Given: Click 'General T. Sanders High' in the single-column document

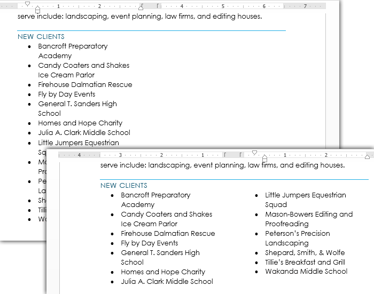Looking at the screenshot, I should pos(77,104).
